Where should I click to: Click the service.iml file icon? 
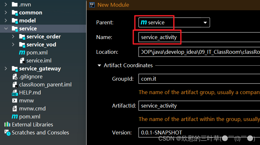pyautogui.click(x=22, y=60)
